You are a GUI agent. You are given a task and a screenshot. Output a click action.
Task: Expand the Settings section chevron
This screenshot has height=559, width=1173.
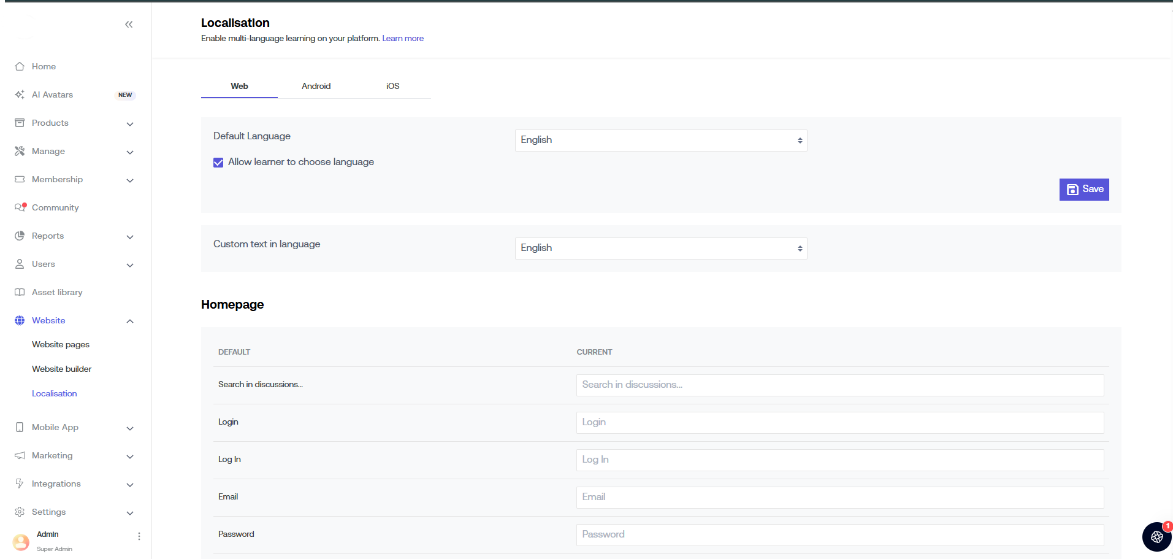(130, 513)
